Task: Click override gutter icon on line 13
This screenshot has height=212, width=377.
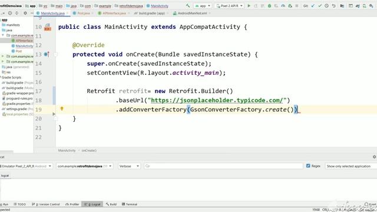Action: 47,54
